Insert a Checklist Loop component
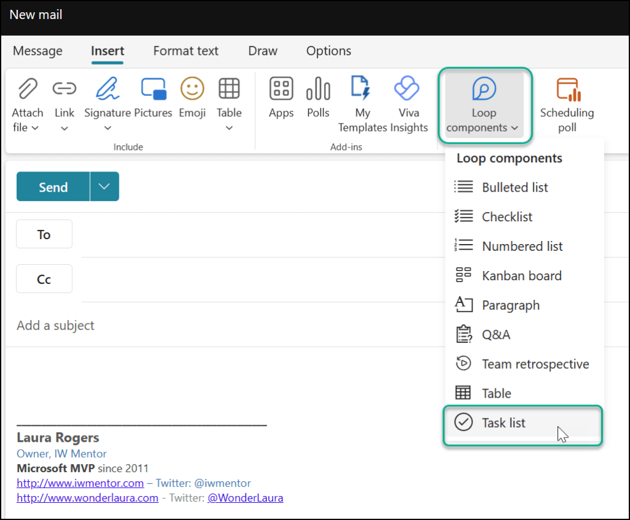The image size is (630, 520). (506, 216)
